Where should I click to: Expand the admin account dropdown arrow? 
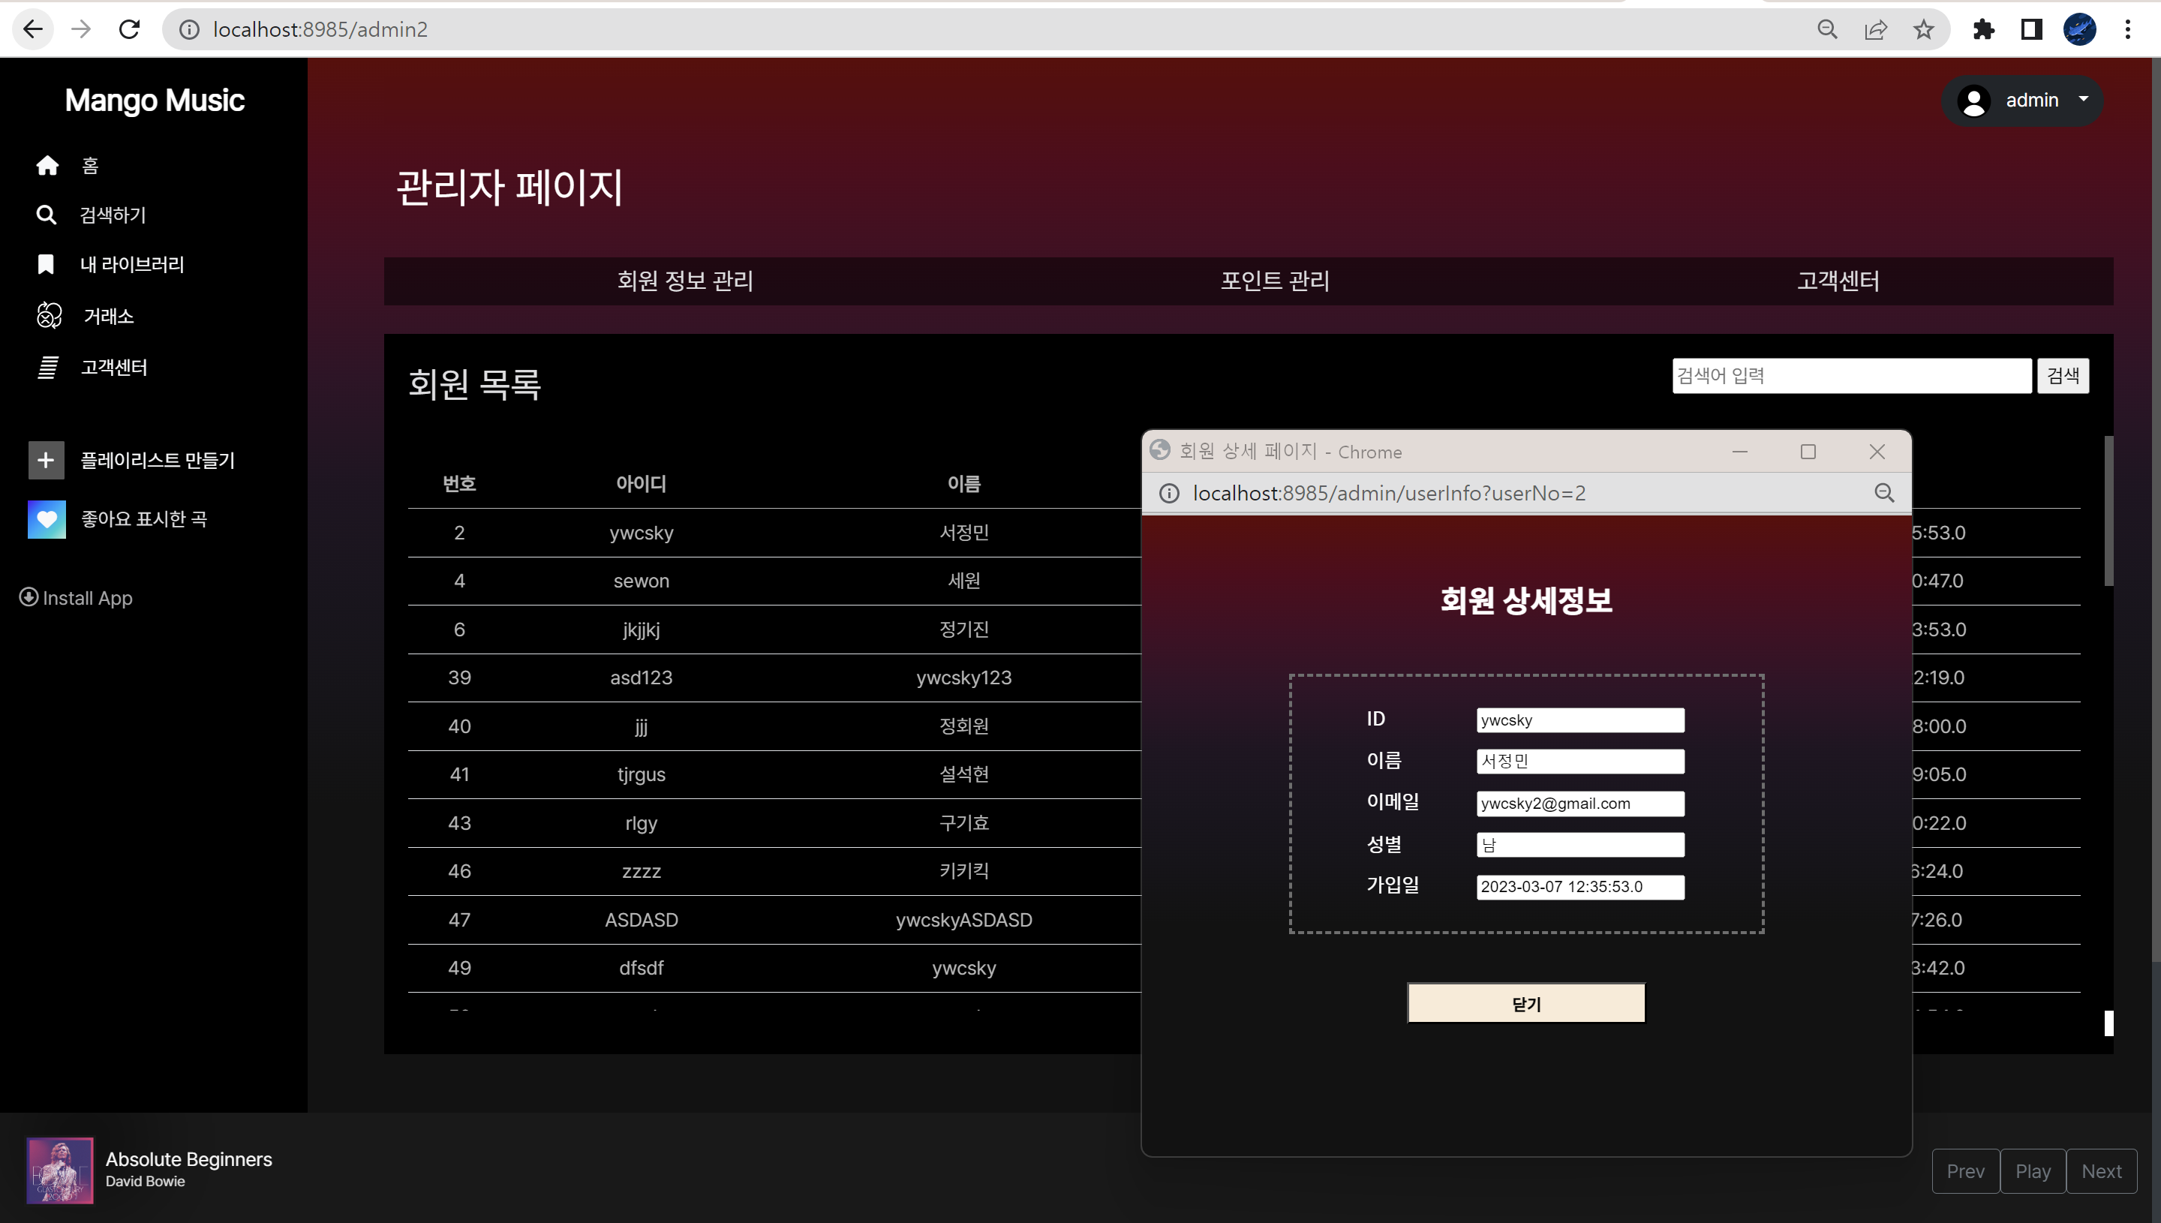coord(2083,100)
